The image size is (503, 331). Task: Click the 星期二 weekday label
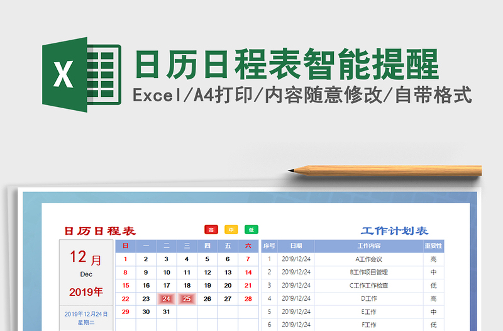(86, 322)
